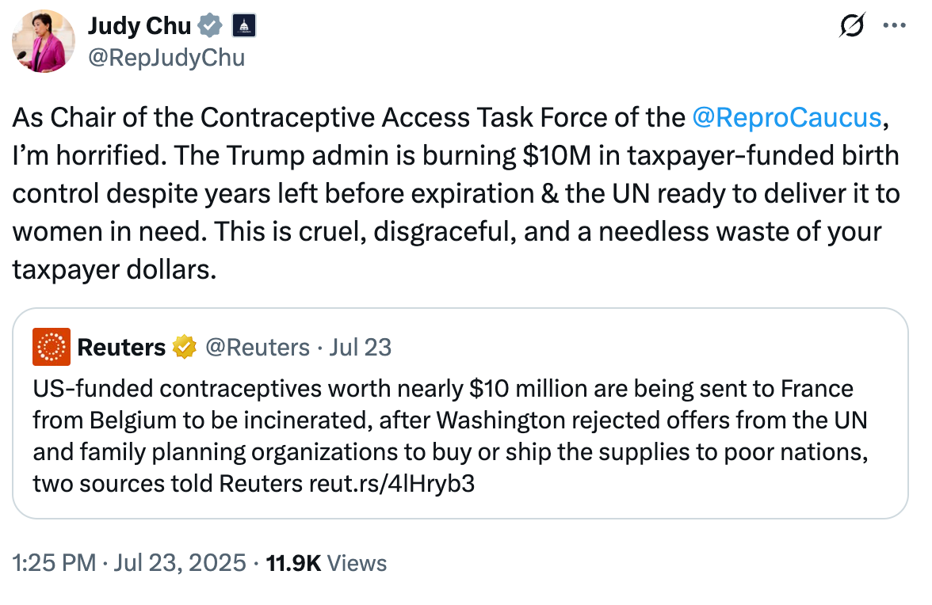Click the Reuters gold verified badge
Image resolution: width=932 pixels, height=605 pixels.
pos(185,347)
